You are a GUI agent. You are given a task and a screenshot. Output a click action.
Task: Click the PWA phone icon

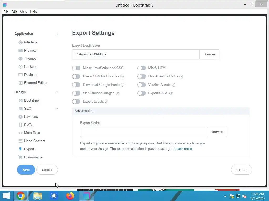(x=20, y=125)
